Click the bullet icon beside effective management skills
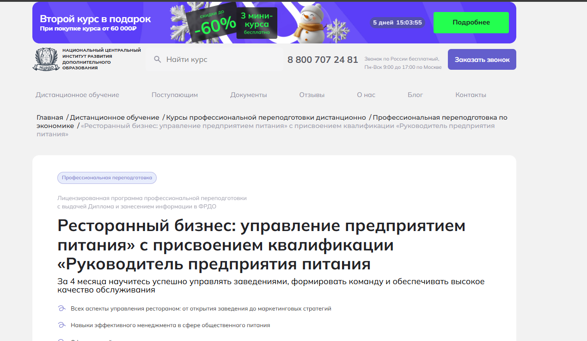 pyautogui.click(x=61, y=325)
